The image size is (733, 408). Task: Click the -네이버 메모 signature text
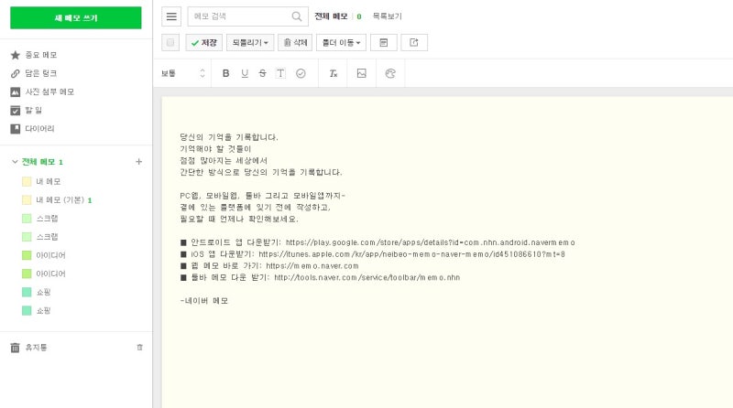tap(203, 301)
